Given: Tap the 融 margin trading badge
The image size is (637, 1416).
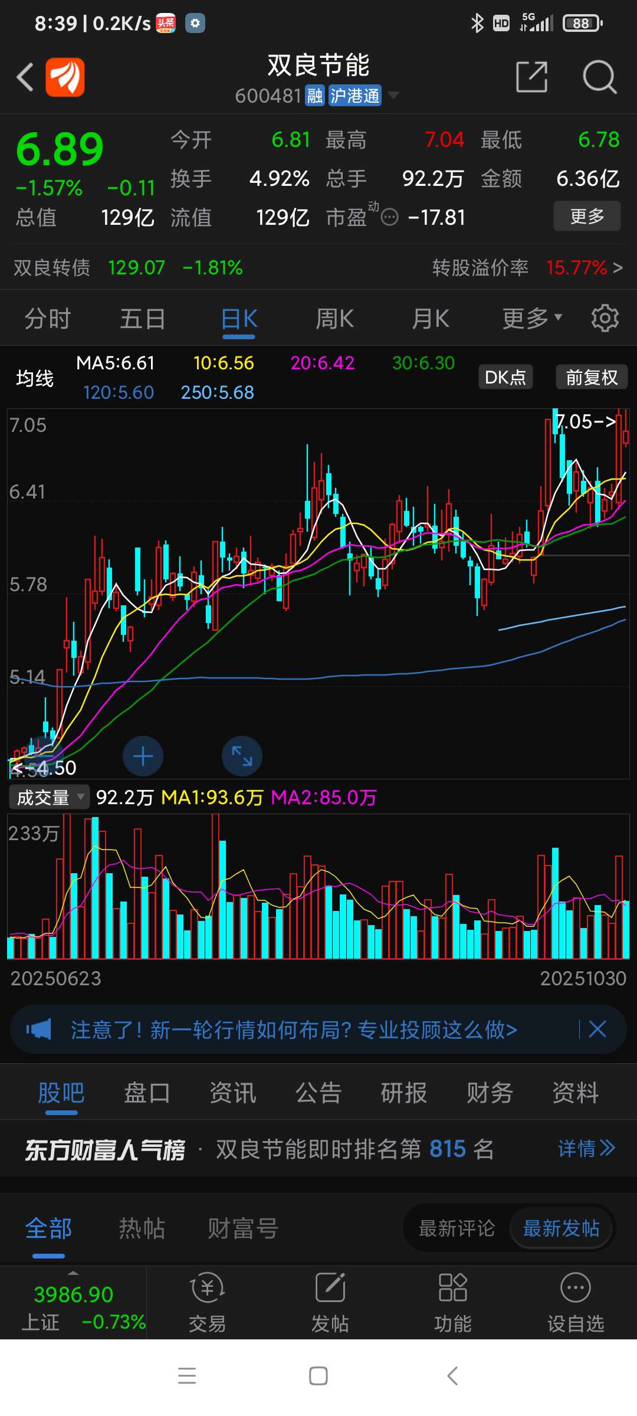Looking at the screenshot, I should click(x=315, y=96).
